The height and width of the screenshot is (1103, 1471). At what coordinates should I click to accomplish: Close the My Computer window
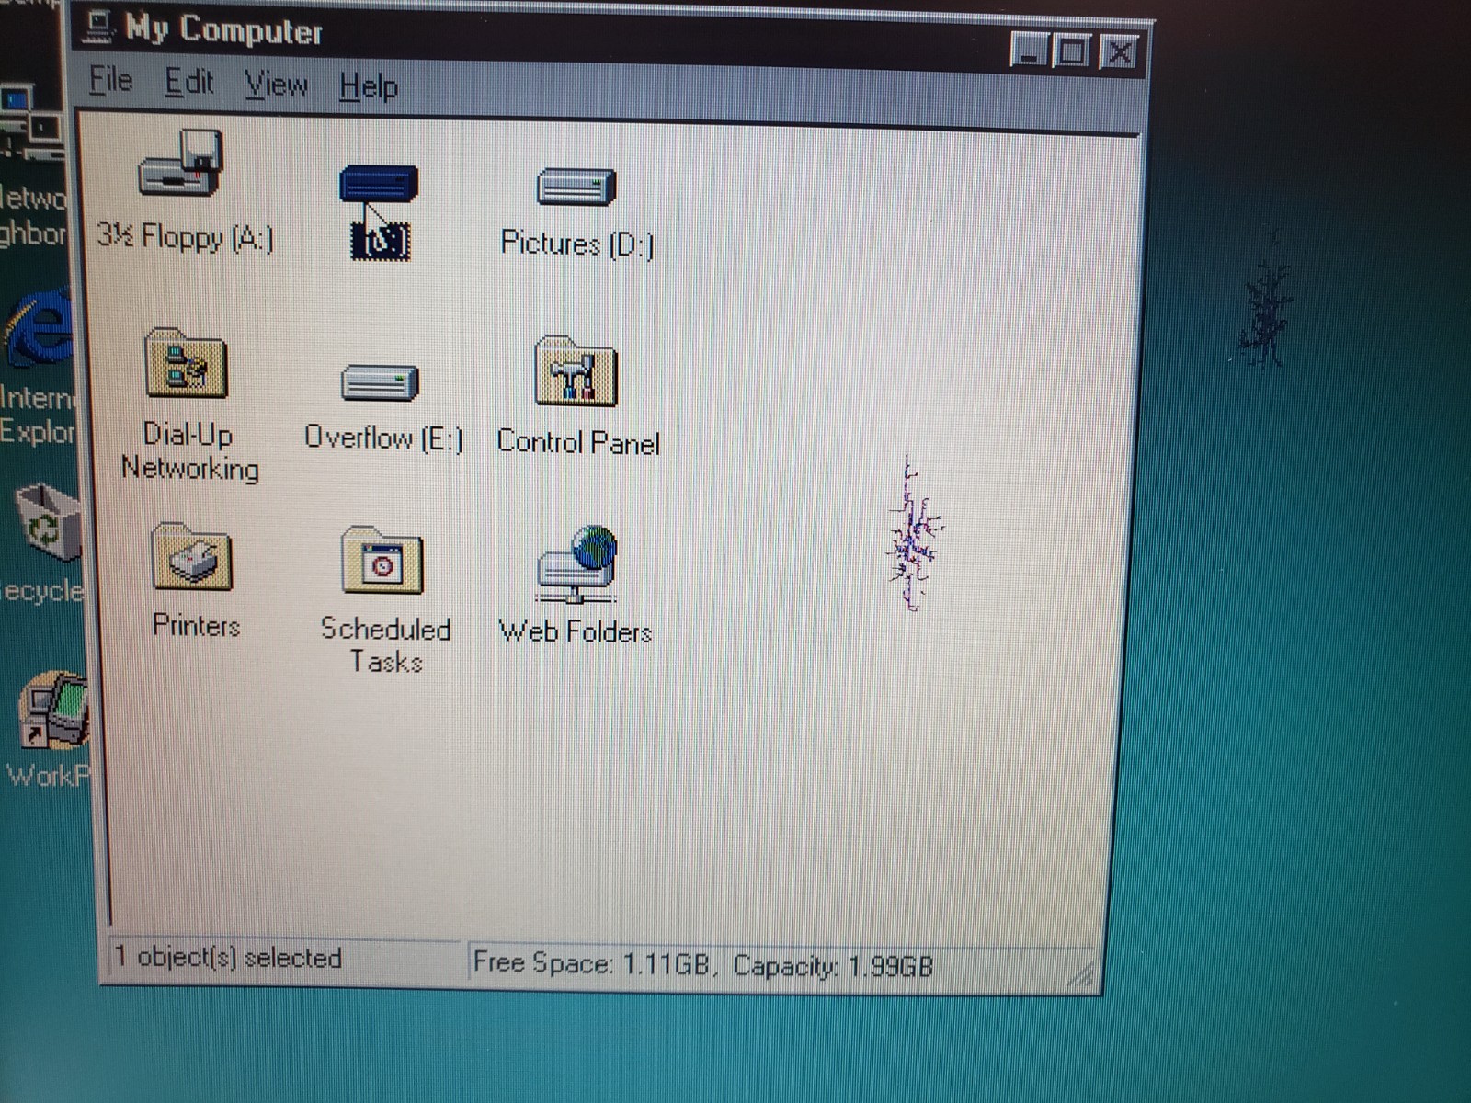(x=1119, y=51)
